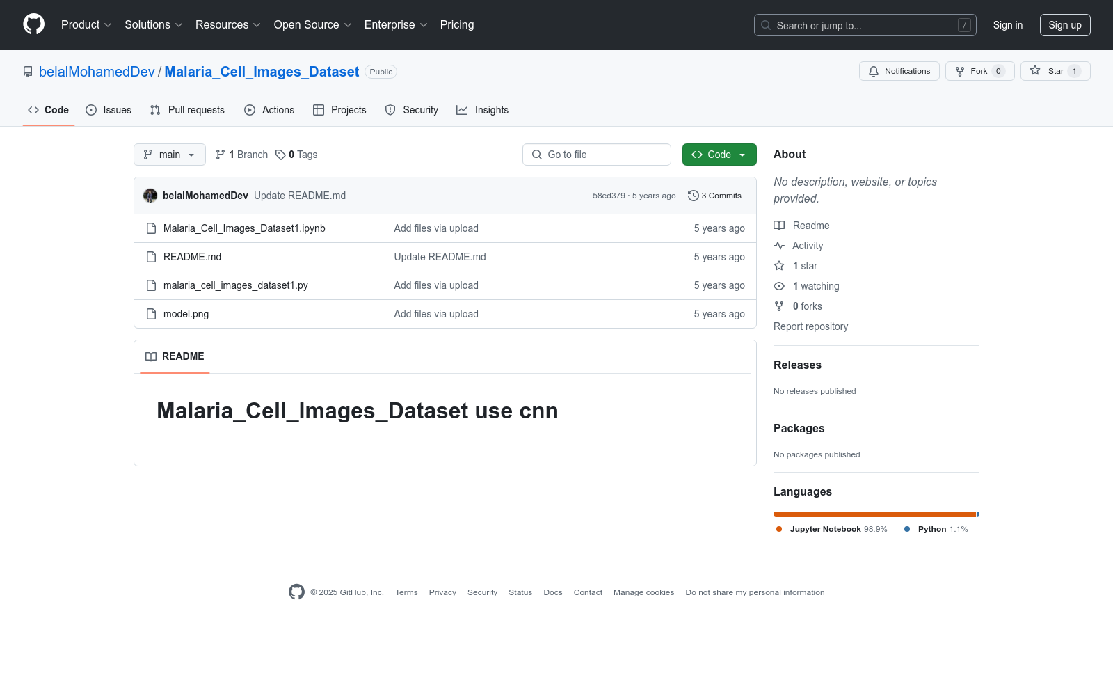Click the search magnifier in header search
Screen dimensions: 1113x696
[766, 25]
